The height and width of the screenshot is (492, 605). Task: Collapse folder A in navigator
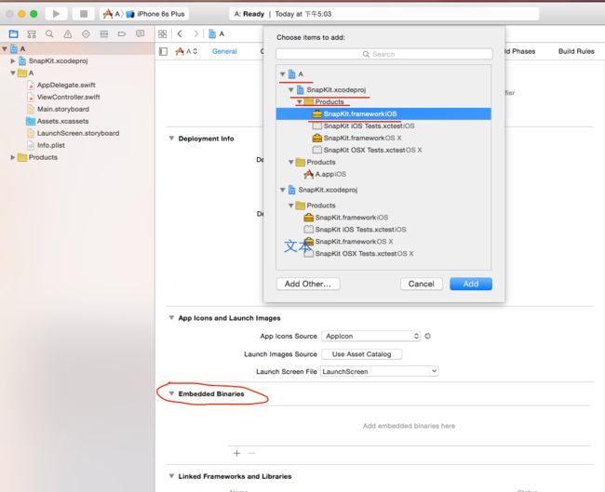(13, 73)
